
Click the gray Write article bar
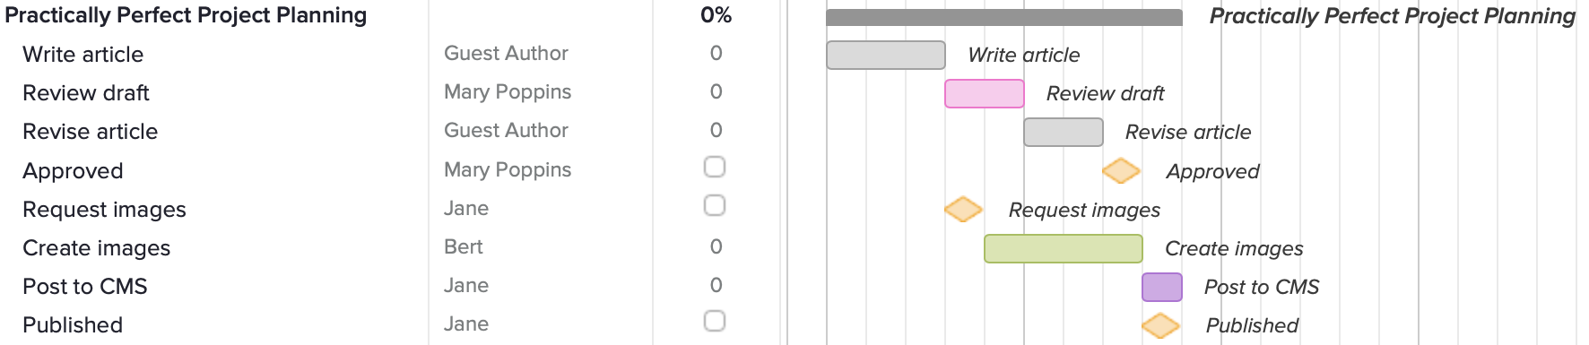coord(886,55)
